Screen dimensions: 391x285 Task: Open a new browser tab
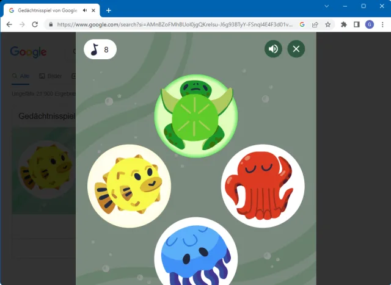tap(109, 10)
